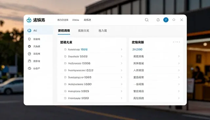Click the bold heading of the right panel
The height and width of the screenshot is (120, 210).
pos(138,42)
